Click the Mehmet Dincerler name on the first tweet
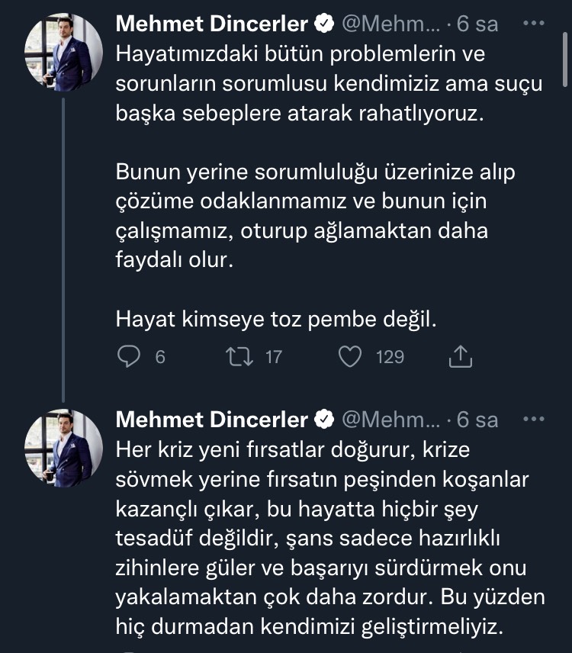This screenshot has height=653, width=572. (x=211, y=24)
